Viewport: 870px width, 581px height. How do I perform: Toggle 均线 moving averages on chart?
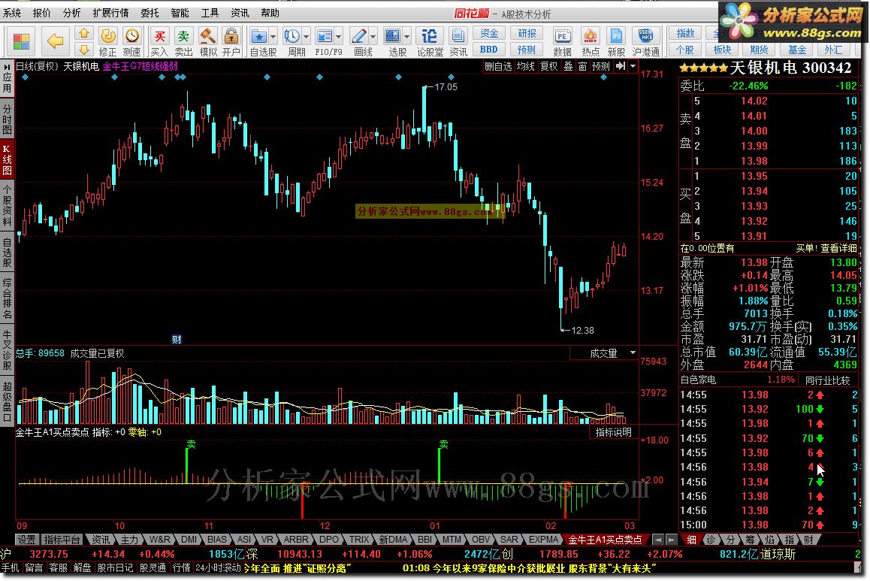pyautogui.click(x=525, y=66)
